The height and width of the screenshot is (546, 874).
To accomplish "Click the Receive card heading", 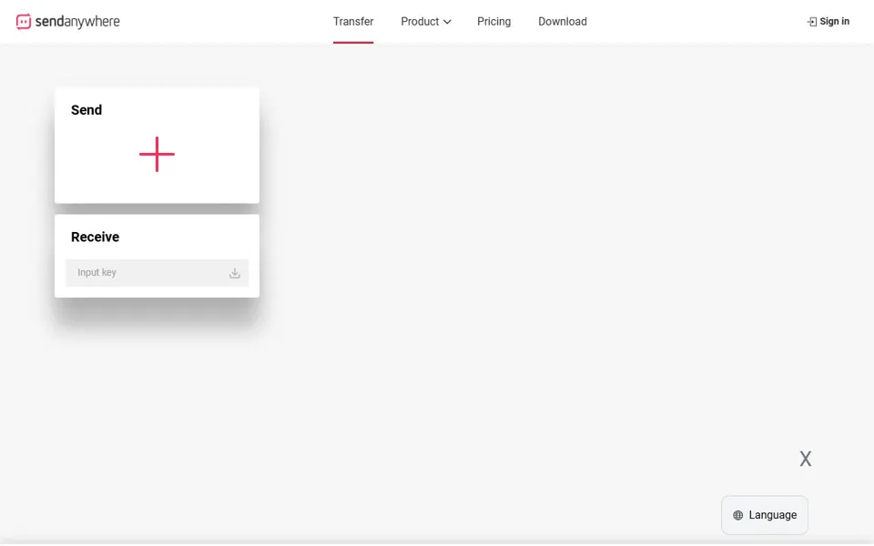I will [x=96, y=237].
